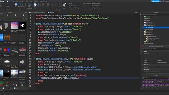Select ReplicatedFirst in Explorer
This screenshot has width=169, height=95.
150,22
